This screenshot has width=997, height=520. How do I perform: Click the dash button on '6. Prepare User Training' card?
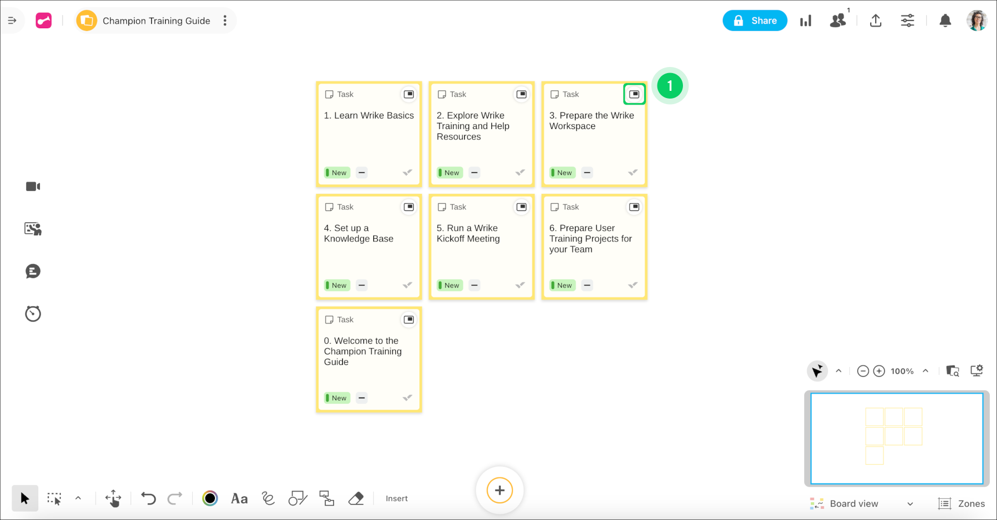tap(587, 285)
